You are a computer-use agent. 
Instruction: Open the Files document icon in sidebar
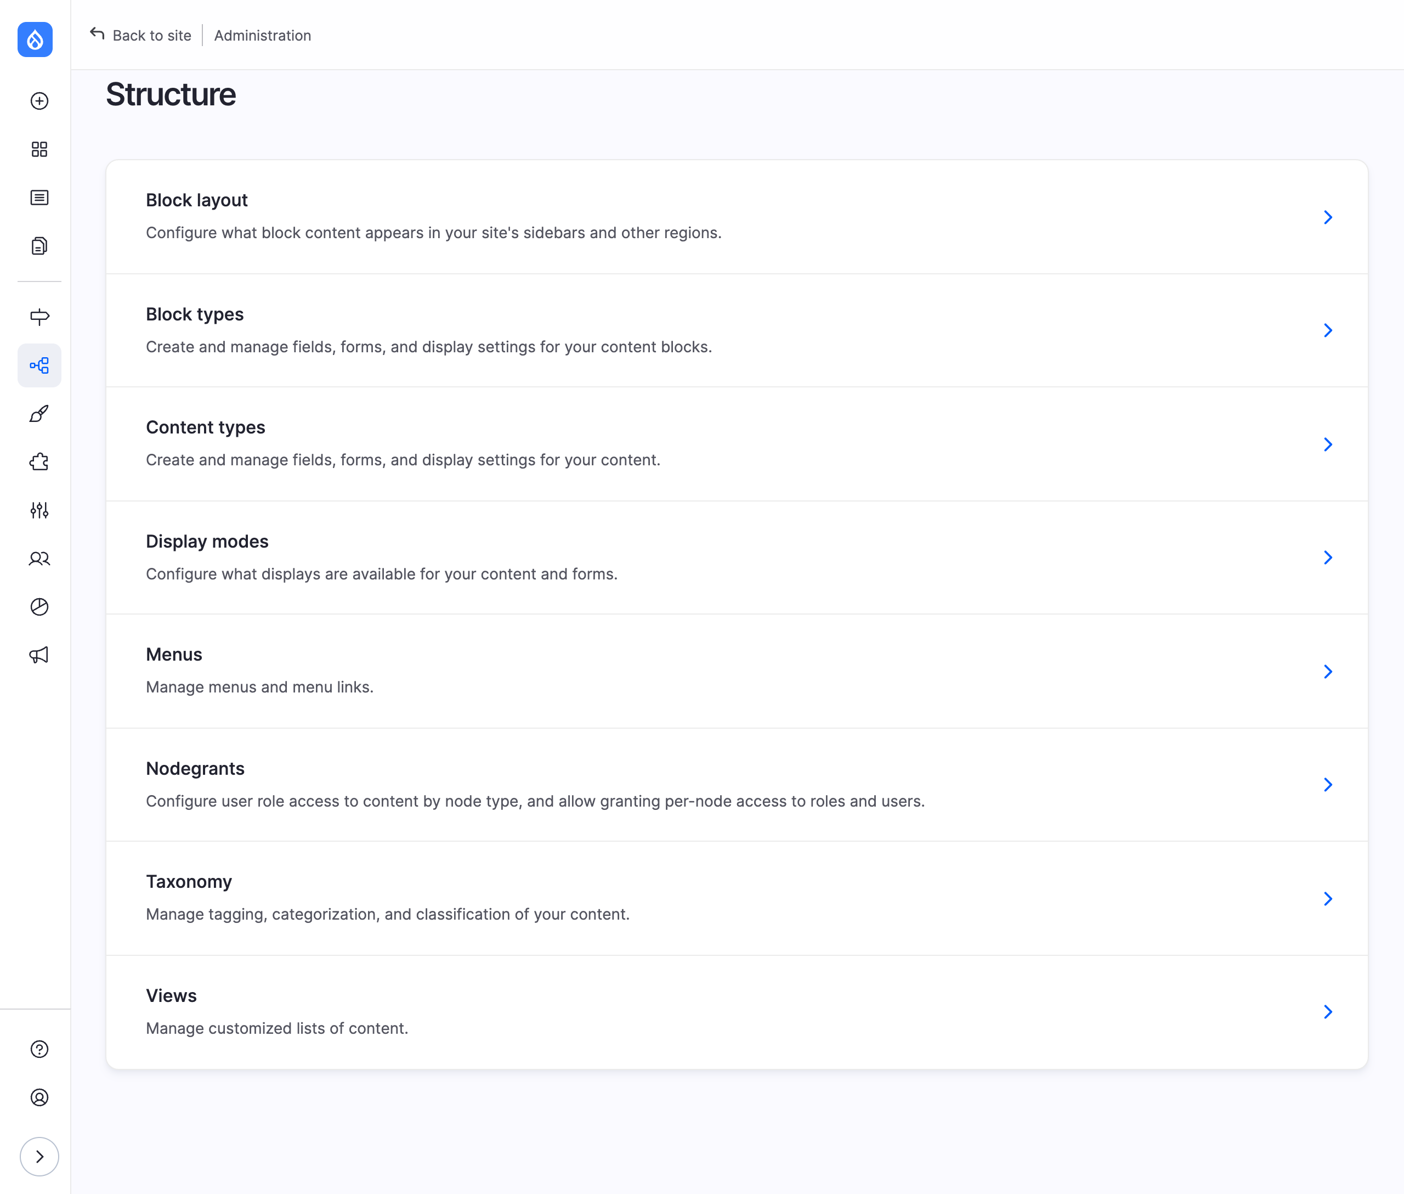pos(39,246)
